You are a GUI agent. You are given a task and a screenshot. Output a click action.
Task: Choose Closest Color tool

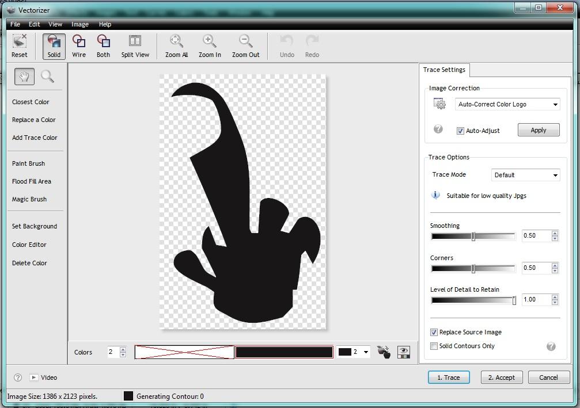click(x=31, y=102)
